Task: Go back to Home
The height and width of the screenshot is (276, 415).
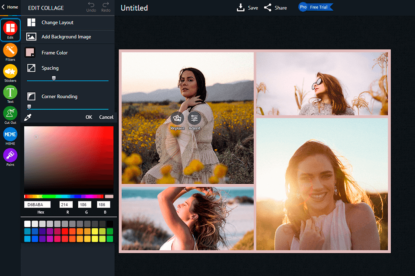Action: pyautogui.click(x=10, y=7)
